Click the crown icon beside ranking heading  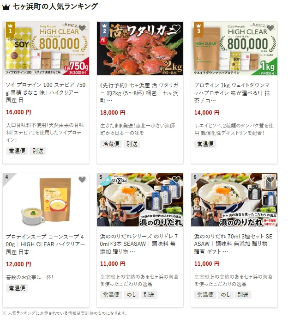coord(6,7)
